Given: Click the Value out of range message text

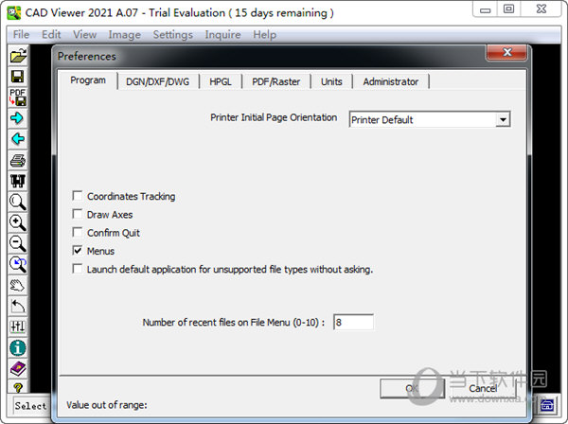Looking at the screenshot, I should tap(107, 405).
